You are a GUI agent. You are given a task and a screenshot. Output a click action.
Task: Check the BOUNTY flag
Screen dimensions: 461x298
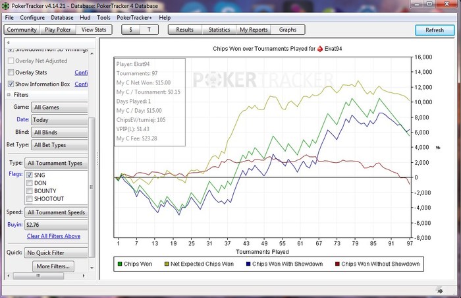(30, 191)
